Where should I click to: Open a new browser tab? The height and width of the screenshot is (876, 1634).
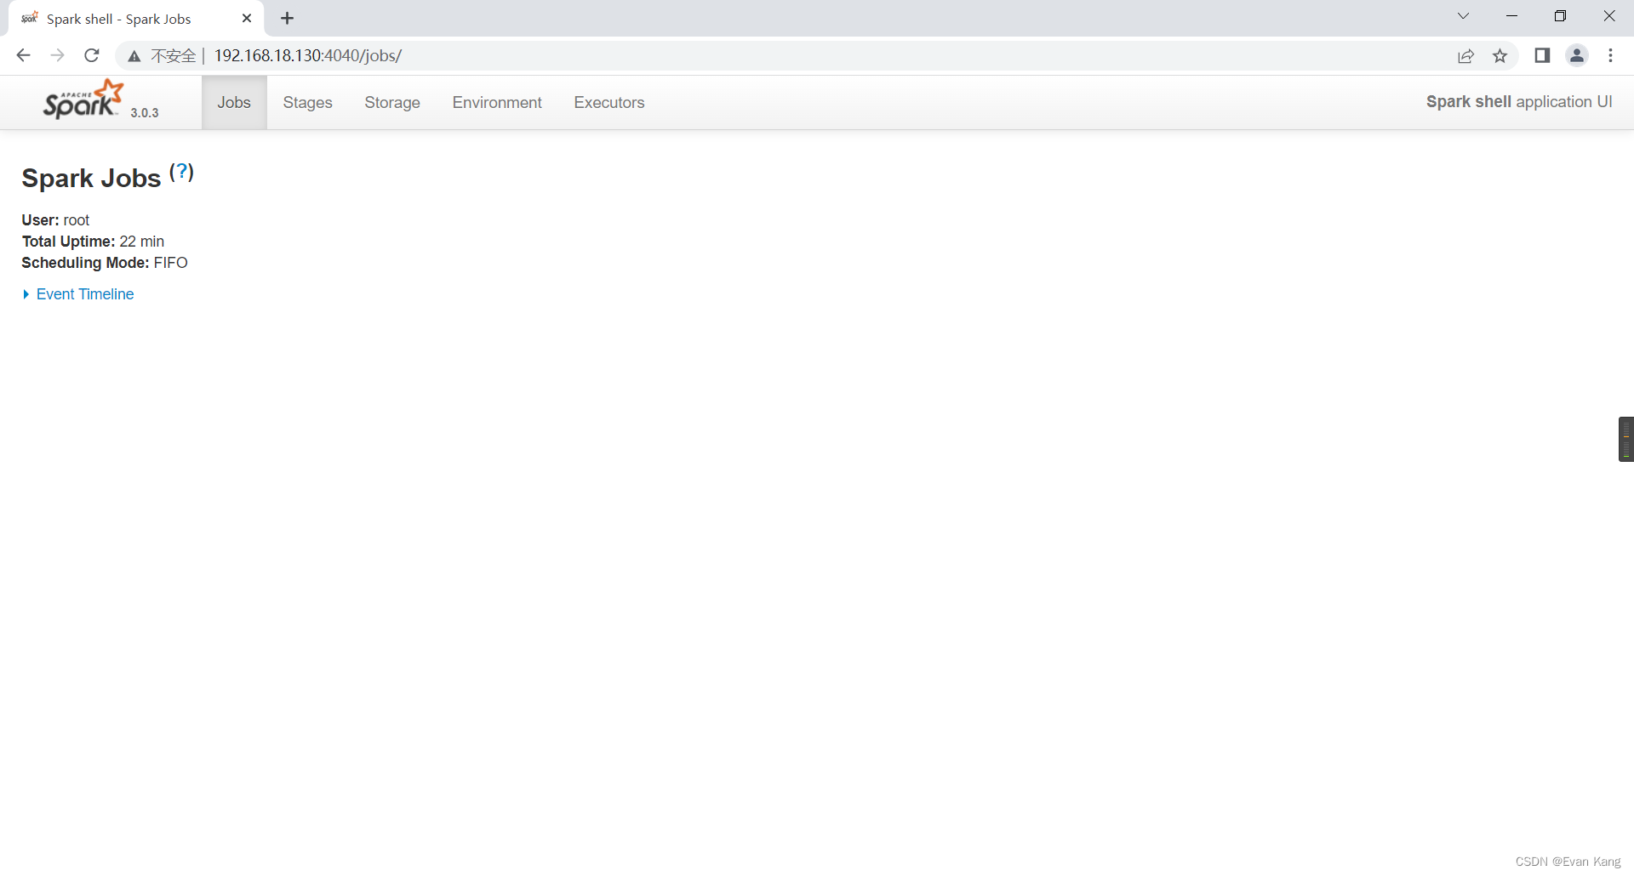[x=287, y=18]
